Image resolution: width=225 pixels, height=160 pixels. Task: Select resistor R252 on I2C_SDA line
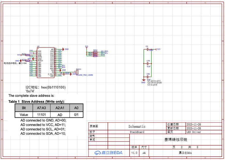pos(95,52)
